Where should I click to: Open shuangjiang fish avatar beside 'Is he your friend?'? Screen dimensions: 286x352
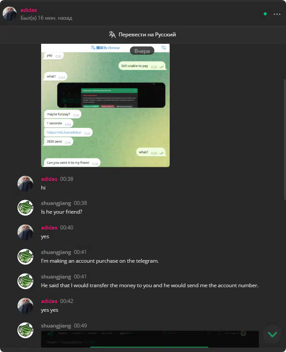tap(25, 208)
